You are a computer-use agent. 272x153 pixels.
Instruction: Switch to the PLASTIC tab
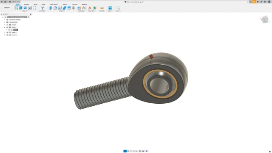pos(65,5)
